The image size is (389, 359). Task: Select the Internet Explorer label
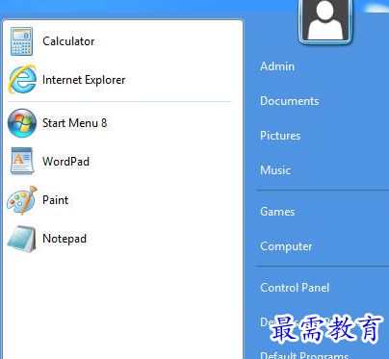point(84,80)
